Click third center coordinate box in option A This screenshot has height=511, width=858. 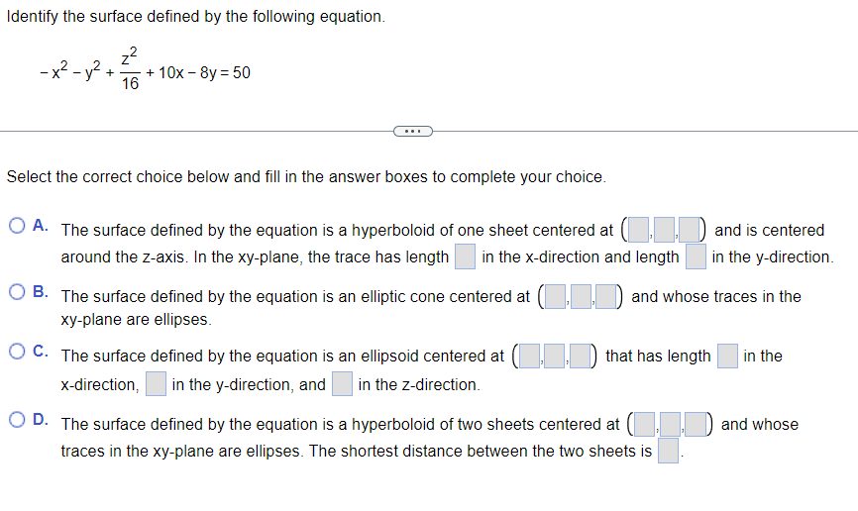[690, 230]
